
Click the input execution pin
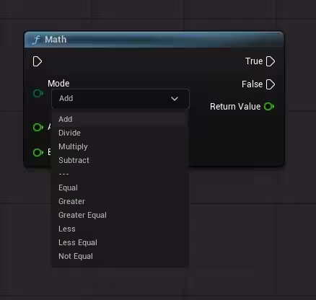coord(38,61)
